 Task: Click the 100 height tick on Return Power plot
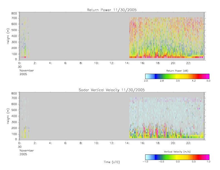click(14, 54)
